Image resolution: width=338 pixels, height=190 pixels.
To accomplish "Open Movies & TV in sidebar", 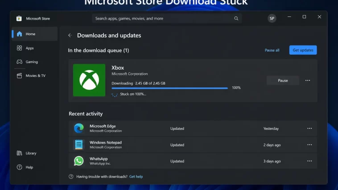I will pos(31,75).
